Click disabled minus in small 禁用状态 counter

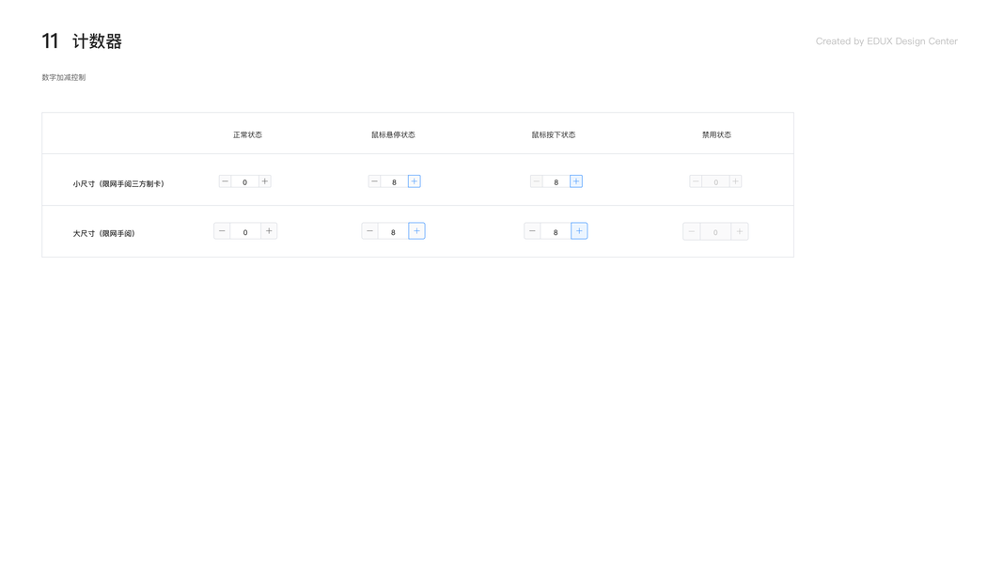696,181
